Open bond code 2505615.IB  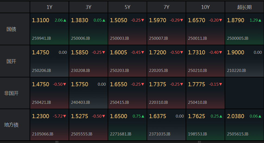[x=238, y=134]
